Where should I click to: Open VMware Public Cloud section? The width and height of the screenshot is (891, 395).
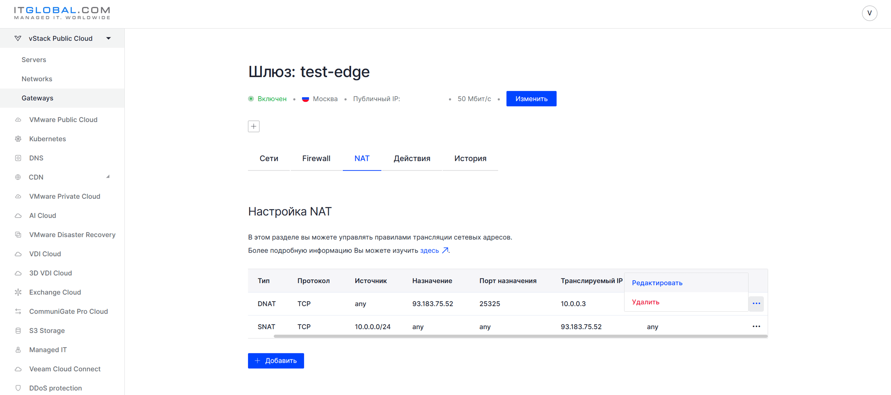(x=63, y=120)
